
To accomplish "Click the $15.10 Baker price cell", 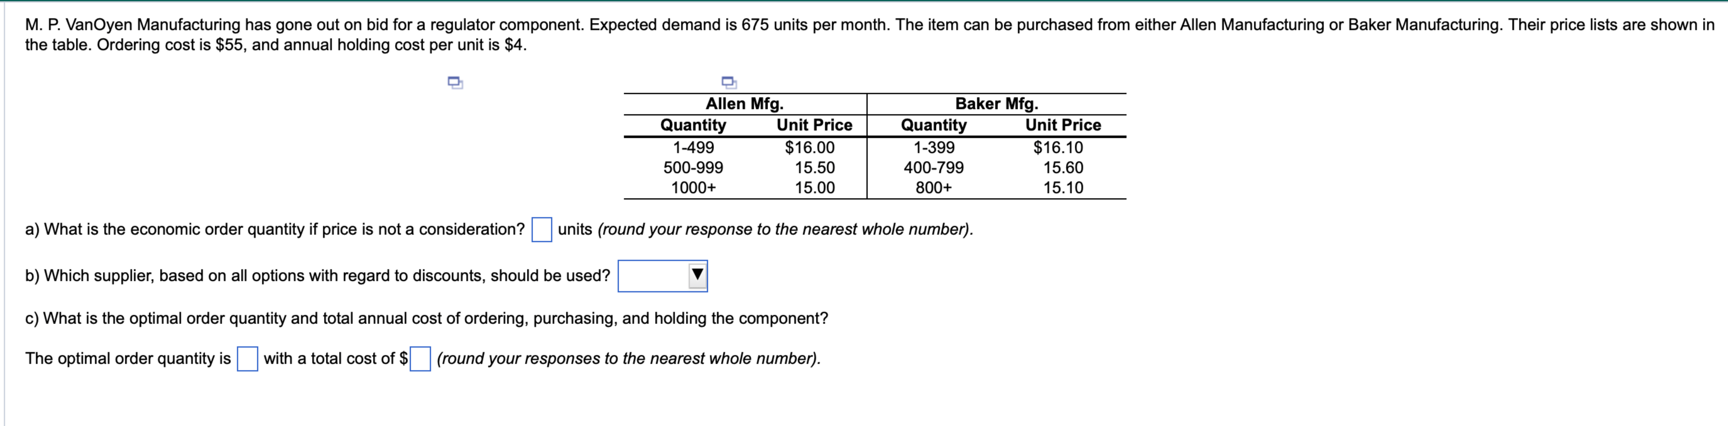I will (1065, 188).
